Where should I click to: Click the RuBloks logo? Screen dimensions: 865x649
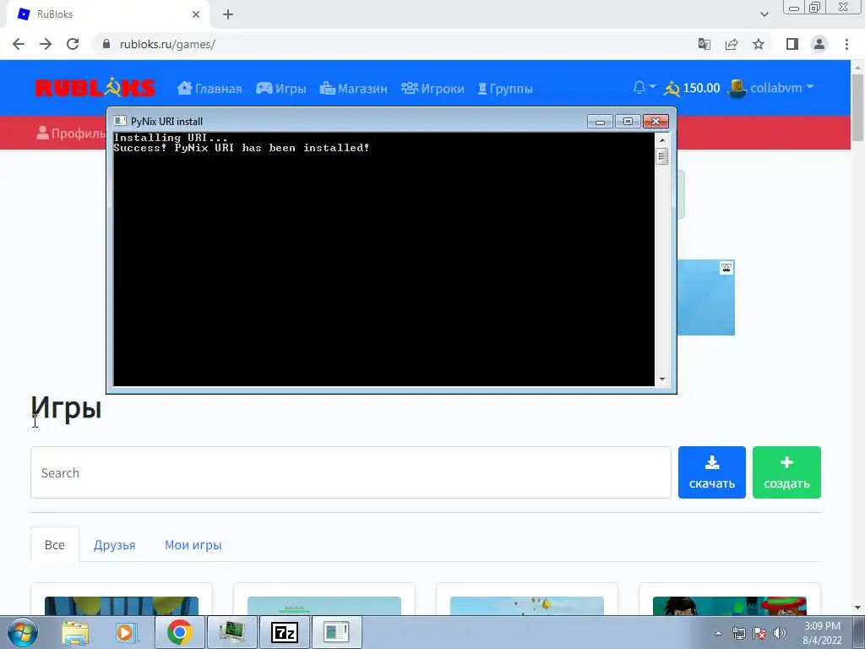tap(95, 88)
